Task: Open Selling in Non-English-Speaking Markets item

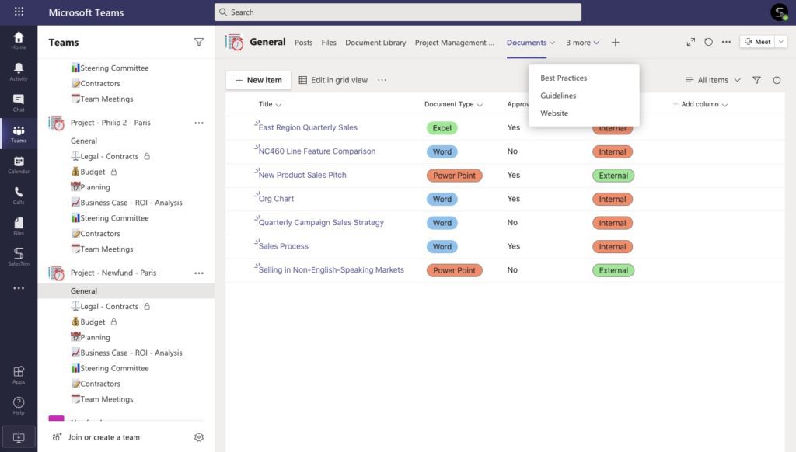Action: coord(331,270)
